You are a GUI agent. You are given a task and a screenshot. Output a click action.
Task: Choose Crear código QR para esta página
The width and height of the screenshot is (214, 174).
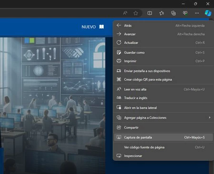point(164,79)
